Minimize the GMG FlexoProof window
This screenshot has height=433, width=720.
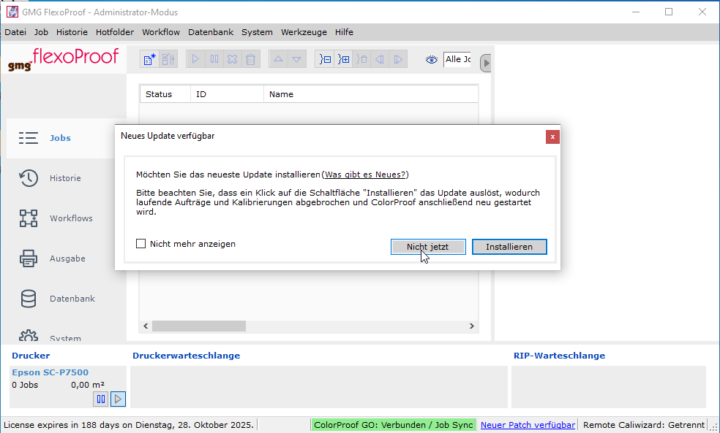[636, 12]
